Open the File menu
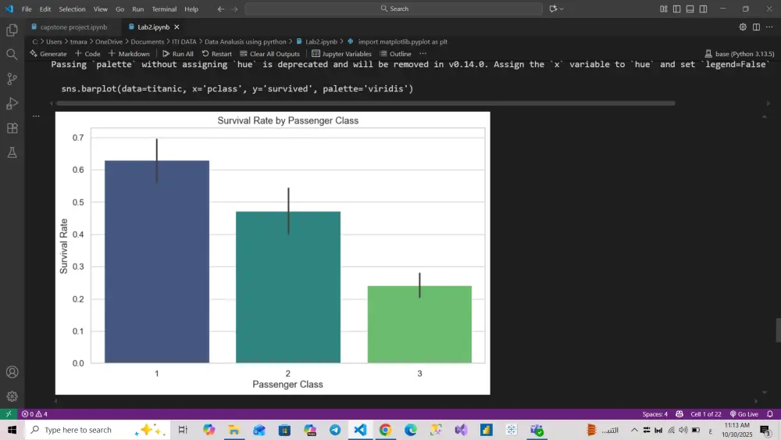 point(27,9)
